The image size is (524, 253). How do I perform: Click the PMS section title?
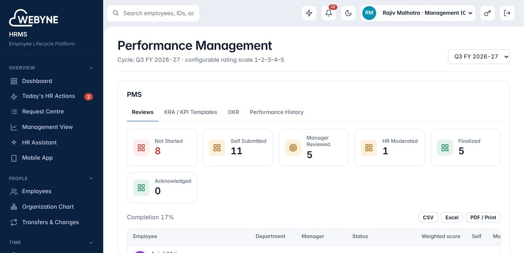point(134,94)
